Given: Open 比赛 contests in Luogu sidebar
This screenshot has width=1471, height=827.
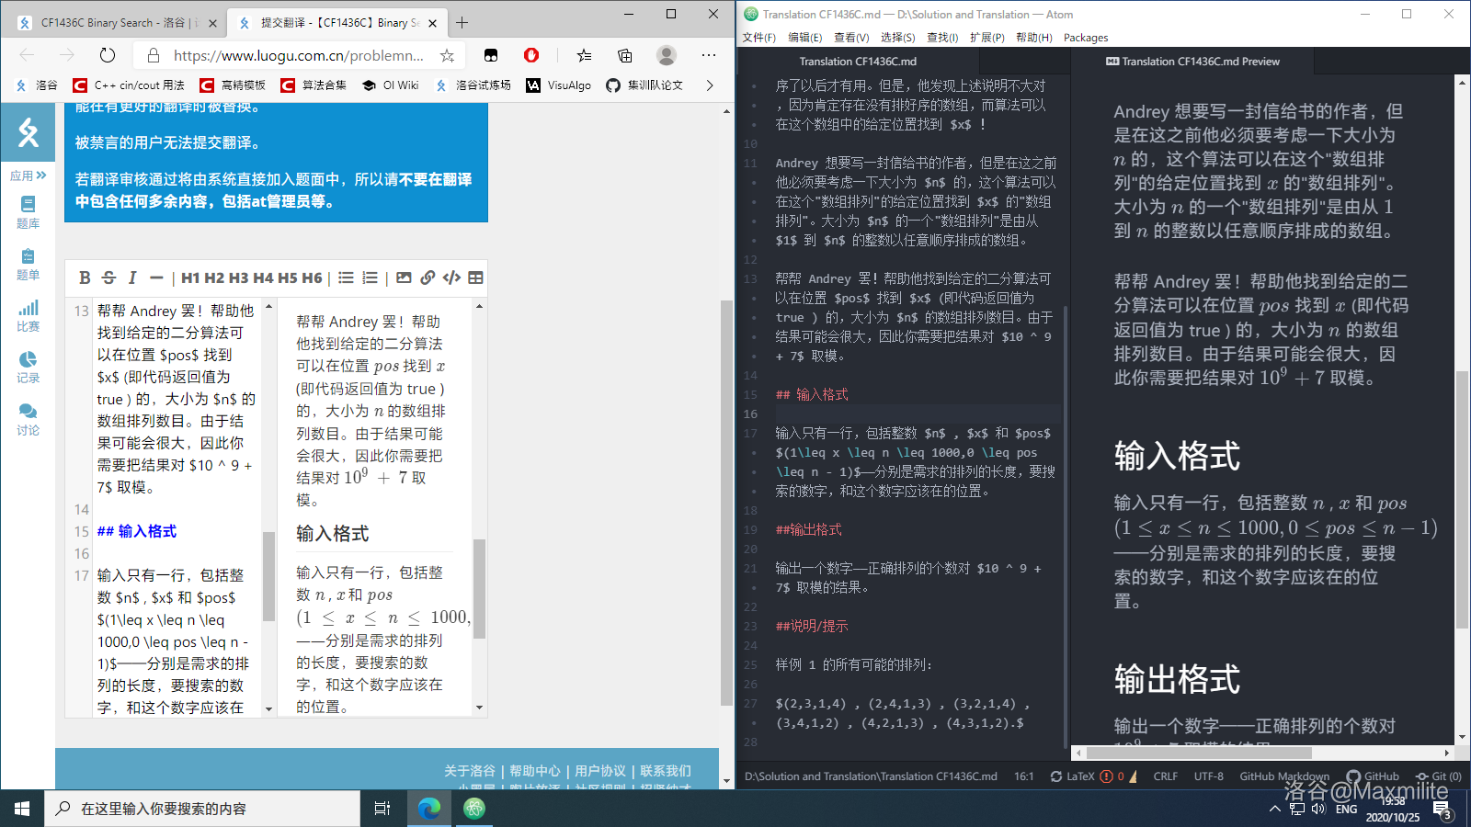Looking at the screenshot, I should pyautogui.click(x=28, y=315).
